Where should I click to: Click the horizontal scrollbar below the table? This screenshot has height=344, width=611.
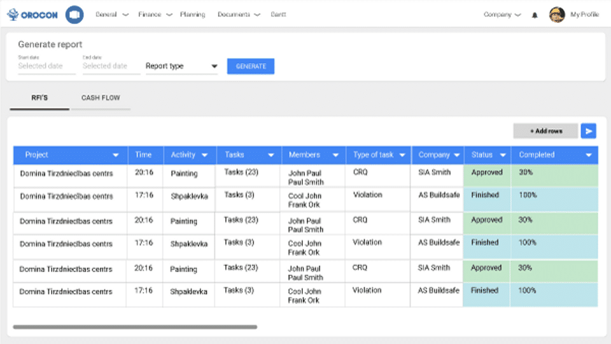coord(135,327)
